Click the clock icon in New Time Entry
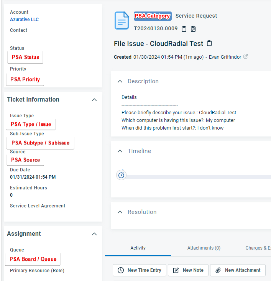The width and height of the screenshot is (271, 281). pyautogui.click(x=121, y=270)
